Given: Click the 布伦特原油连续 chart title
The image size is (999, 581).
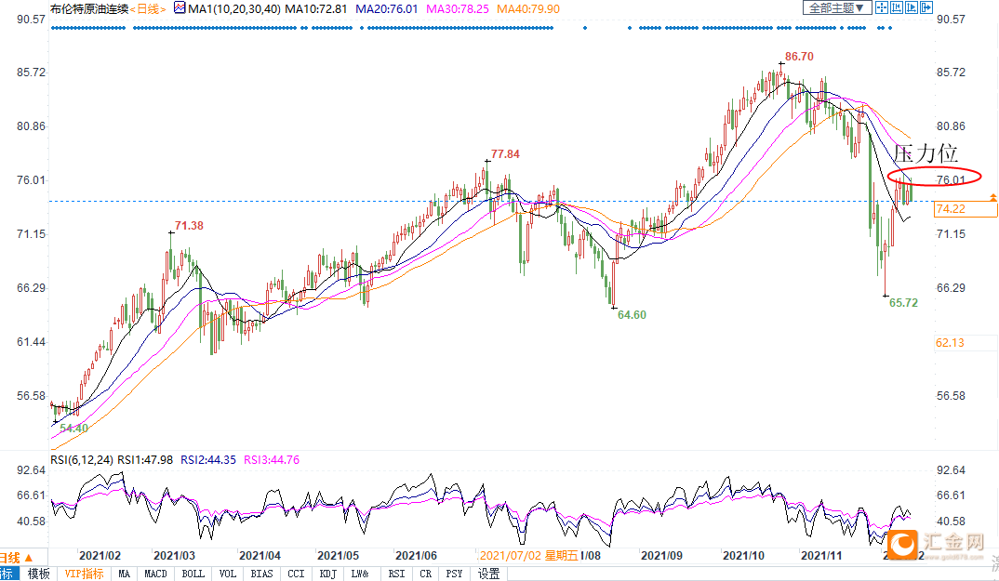Looking at the screenshot, I should pyautogui.click(x=89, y=9).
